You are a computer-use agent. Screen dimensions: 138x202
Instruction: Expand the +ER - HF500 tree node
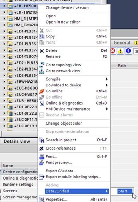[4, 6]
